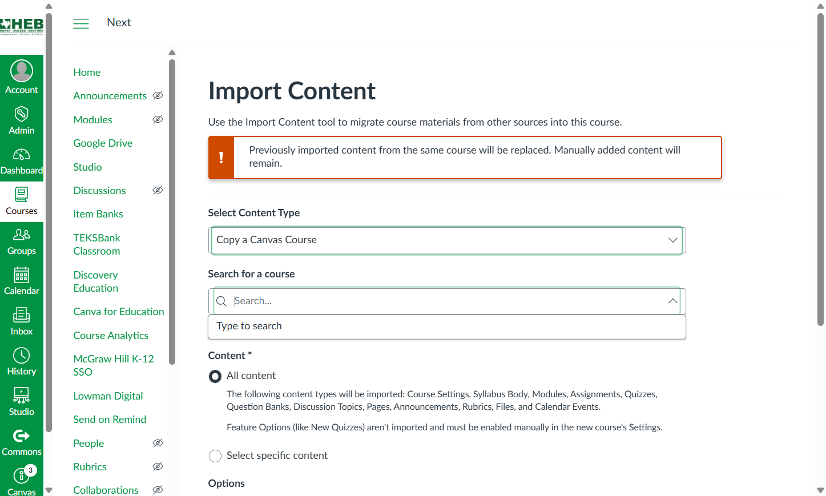This screenshot has height=496, width=826.
Task: Toggle the course navigation hamburger menu
Action: click(81, 23)
